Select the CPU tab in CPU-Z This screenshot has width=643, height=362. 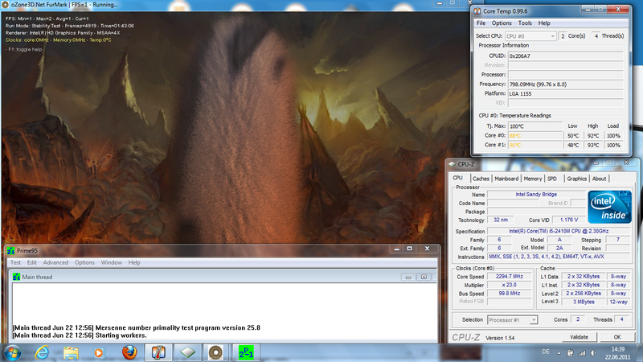[457, 178]
